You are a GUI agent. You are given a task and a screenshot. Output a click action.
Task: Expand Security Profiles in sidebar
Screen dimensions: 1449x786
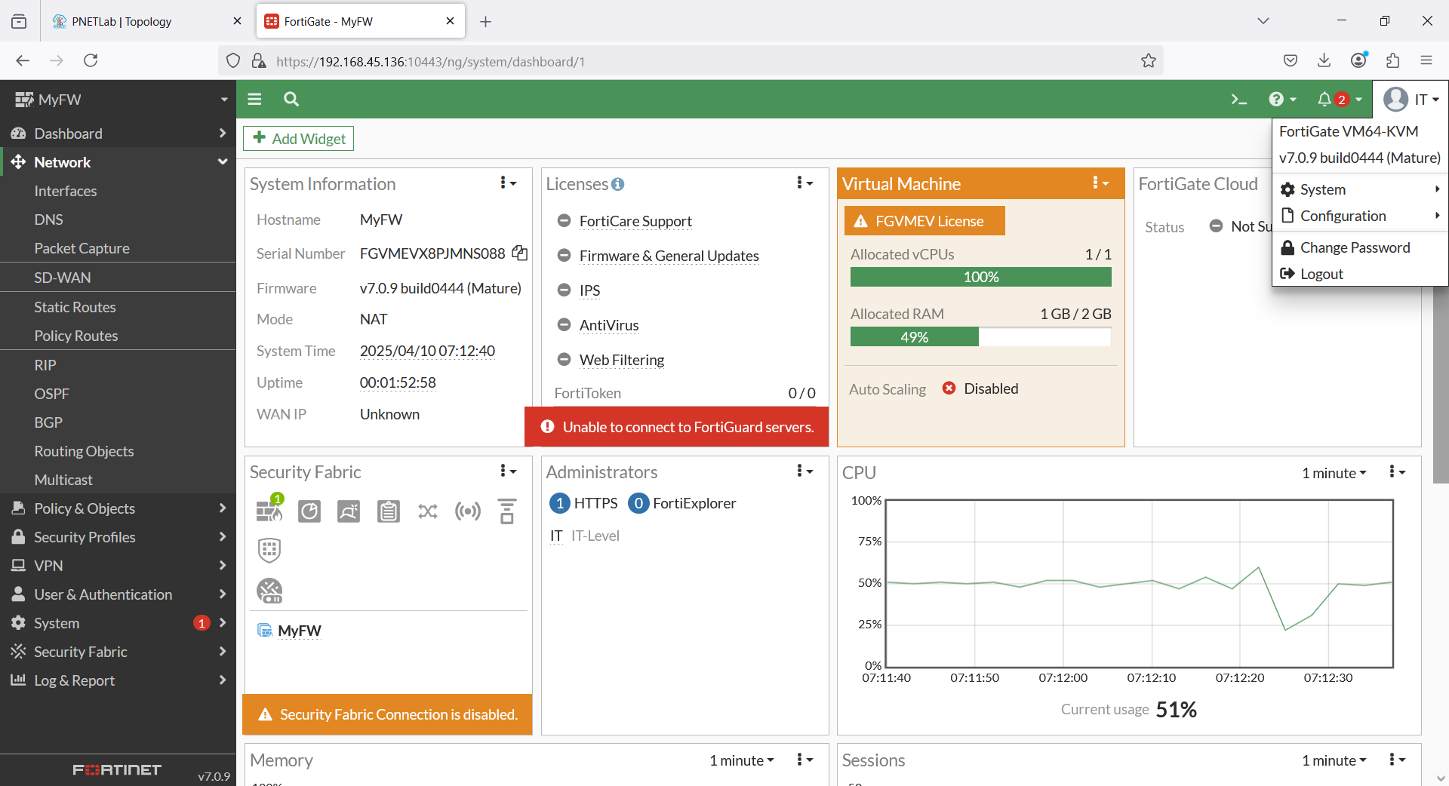pyautogui.click(x=118, y=537)
